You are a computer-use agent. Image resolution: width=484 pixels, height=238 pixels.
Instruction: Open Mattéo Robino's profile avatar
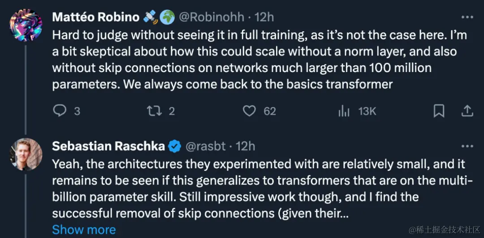point(26,25)
